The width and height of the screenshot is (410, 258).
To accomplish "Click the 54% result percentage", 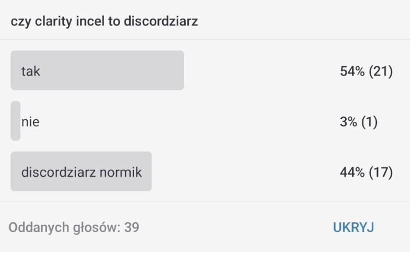I will click(352, 71).
